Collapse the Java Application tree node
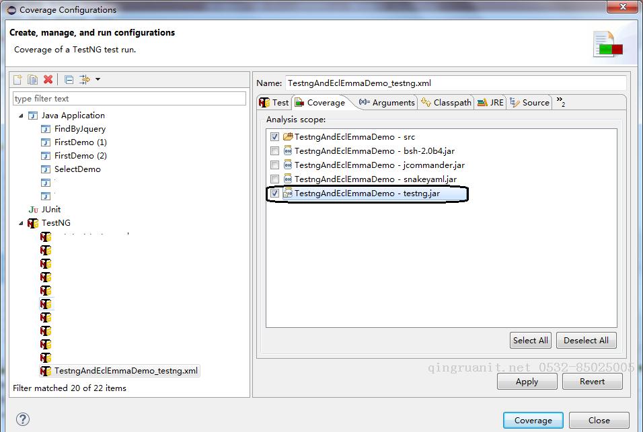Screen dimensions: 643x432 (21, 116)
